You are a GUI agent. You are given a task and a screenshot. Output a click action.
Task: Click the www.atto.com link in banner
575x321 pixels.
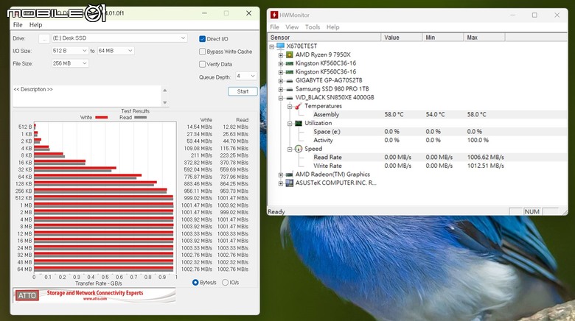pos(95,299)
